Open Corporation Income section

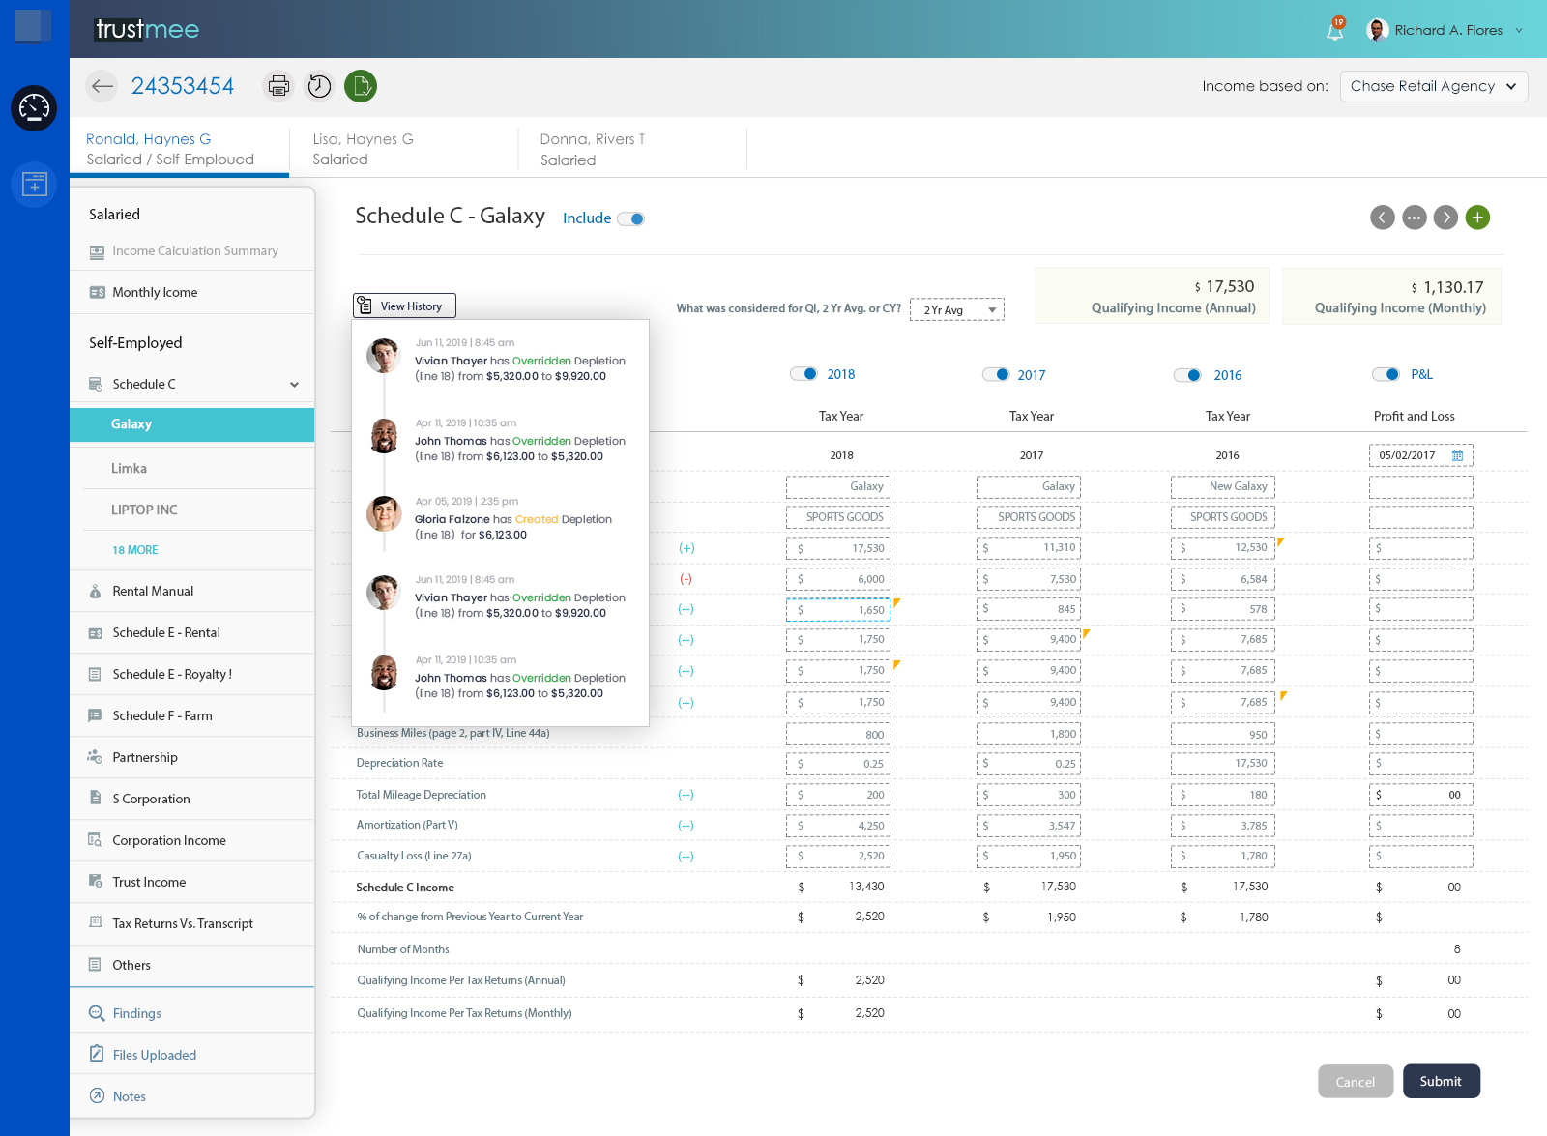pyautogui.click(x=191, y=840)
